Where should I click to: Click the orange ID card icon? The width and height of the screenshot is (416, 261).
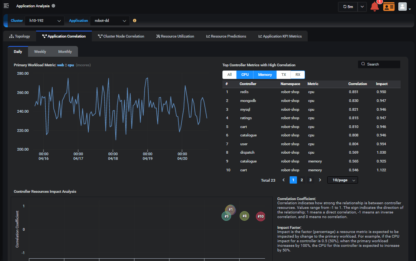click(x=389, y=7)
